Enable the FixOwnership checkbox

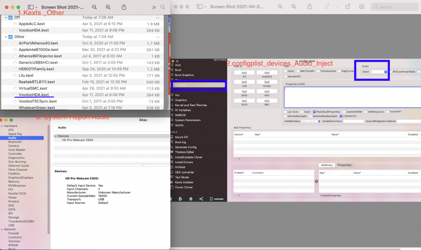click(318, 71)
